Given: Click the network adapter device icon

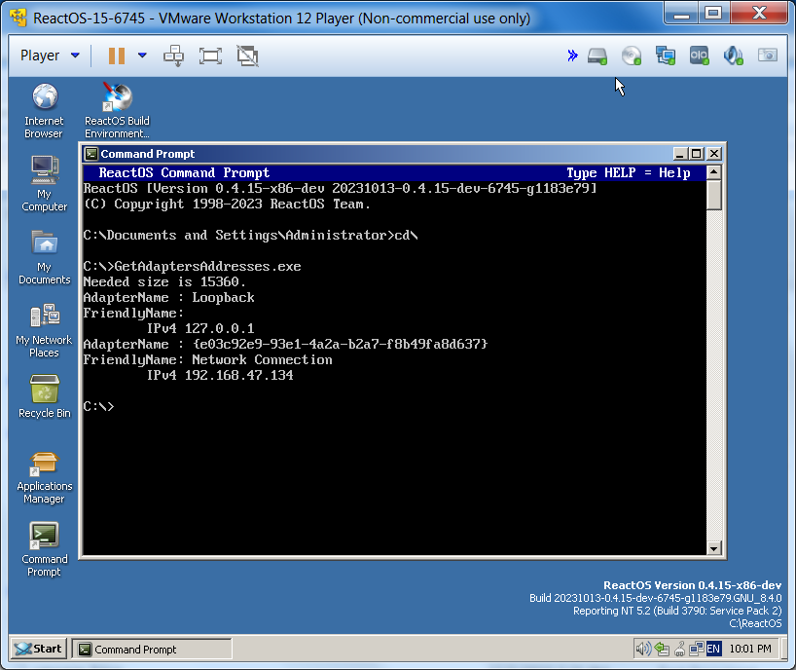Looking at the screenshot, I should pyautogui.click(x=665, y=56).
